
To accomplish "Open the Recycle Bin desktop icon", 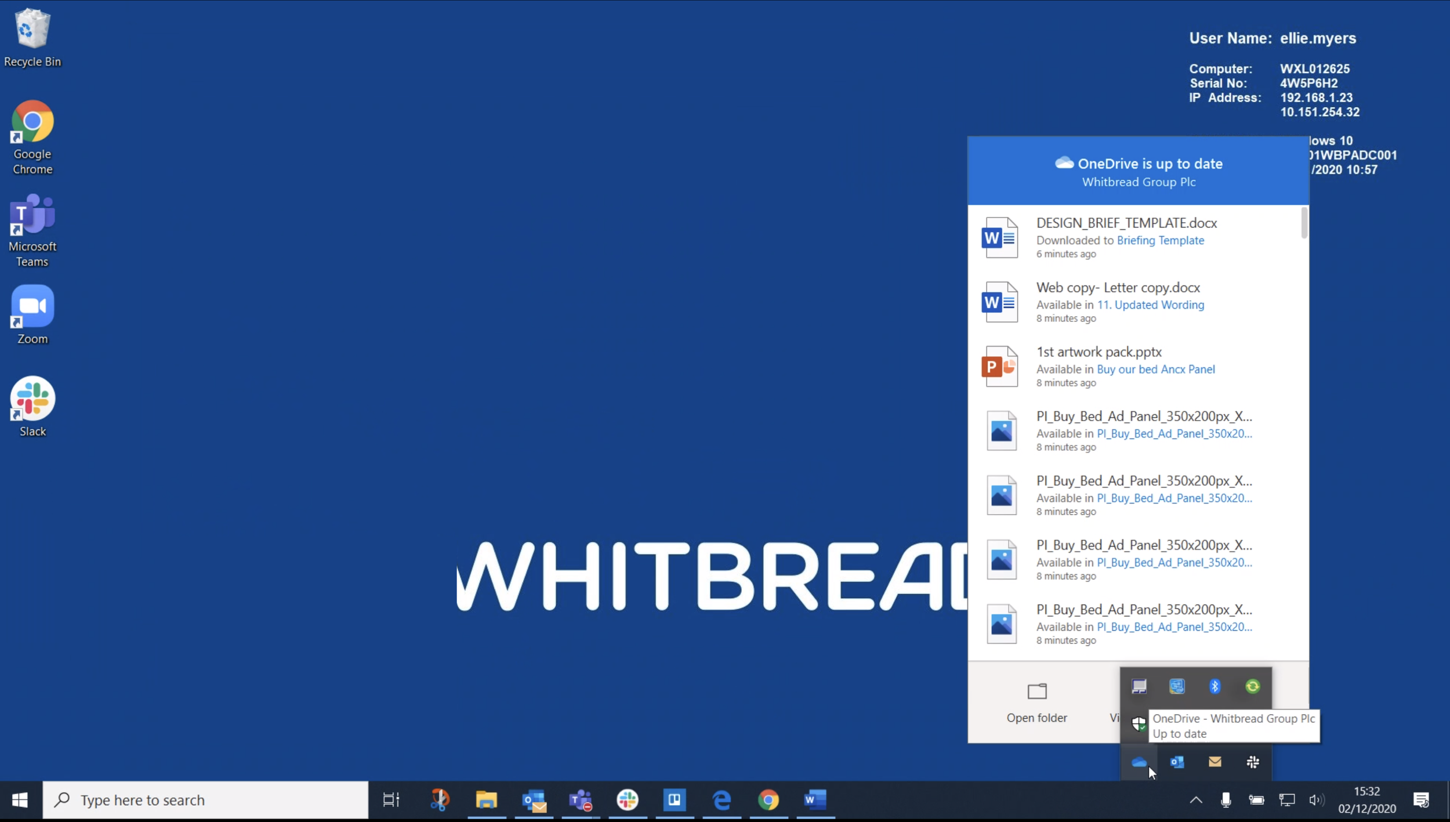I will (32, 38).
